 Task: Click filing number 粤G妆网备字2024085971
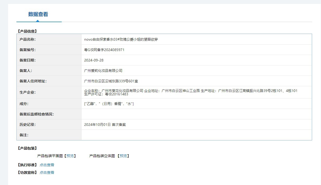point(104,50)
